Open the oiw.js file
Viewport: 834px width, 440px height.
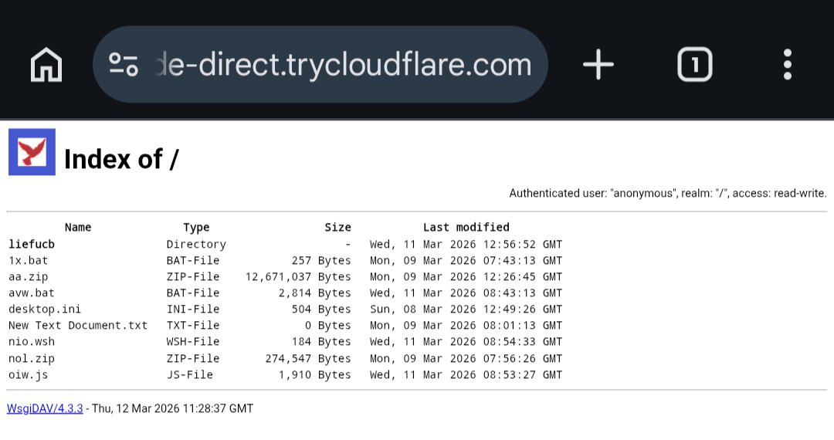click(x=28, y=375)
